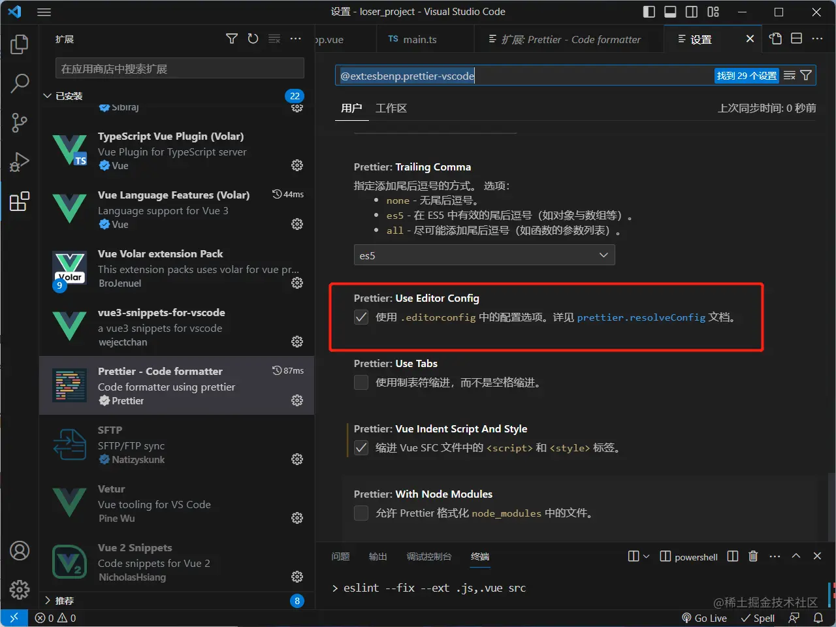Kill the terminal with trash icon
Viewport: 836px width, 627px height.
753,556
